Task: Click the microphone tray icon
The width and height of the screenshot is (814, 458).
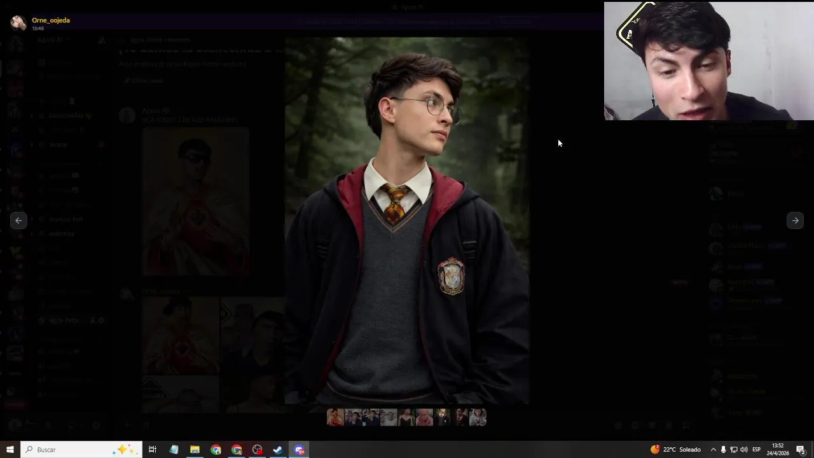Action: (x=723, y=450)
